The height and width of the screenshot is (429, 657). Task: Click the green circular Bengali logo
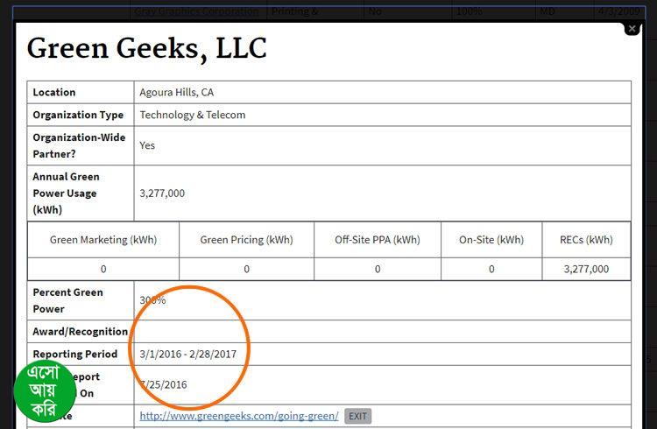click(x=44, y=390)
